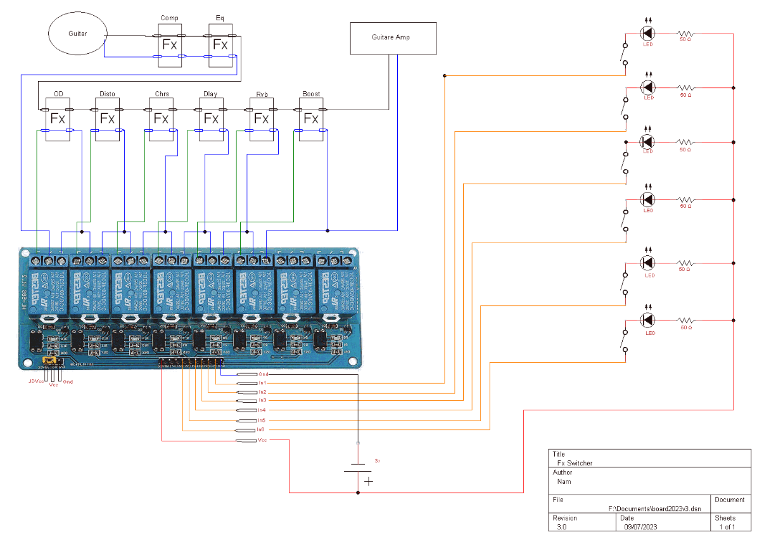Click the revision value 3.0
Screen dimensions: 757x537
pyautogui.click(x=562, y=527)
